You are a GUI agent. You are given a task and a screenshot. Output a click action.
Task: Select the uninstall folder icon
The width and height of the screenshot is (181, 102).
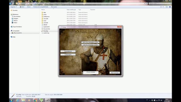click(42, 23)
